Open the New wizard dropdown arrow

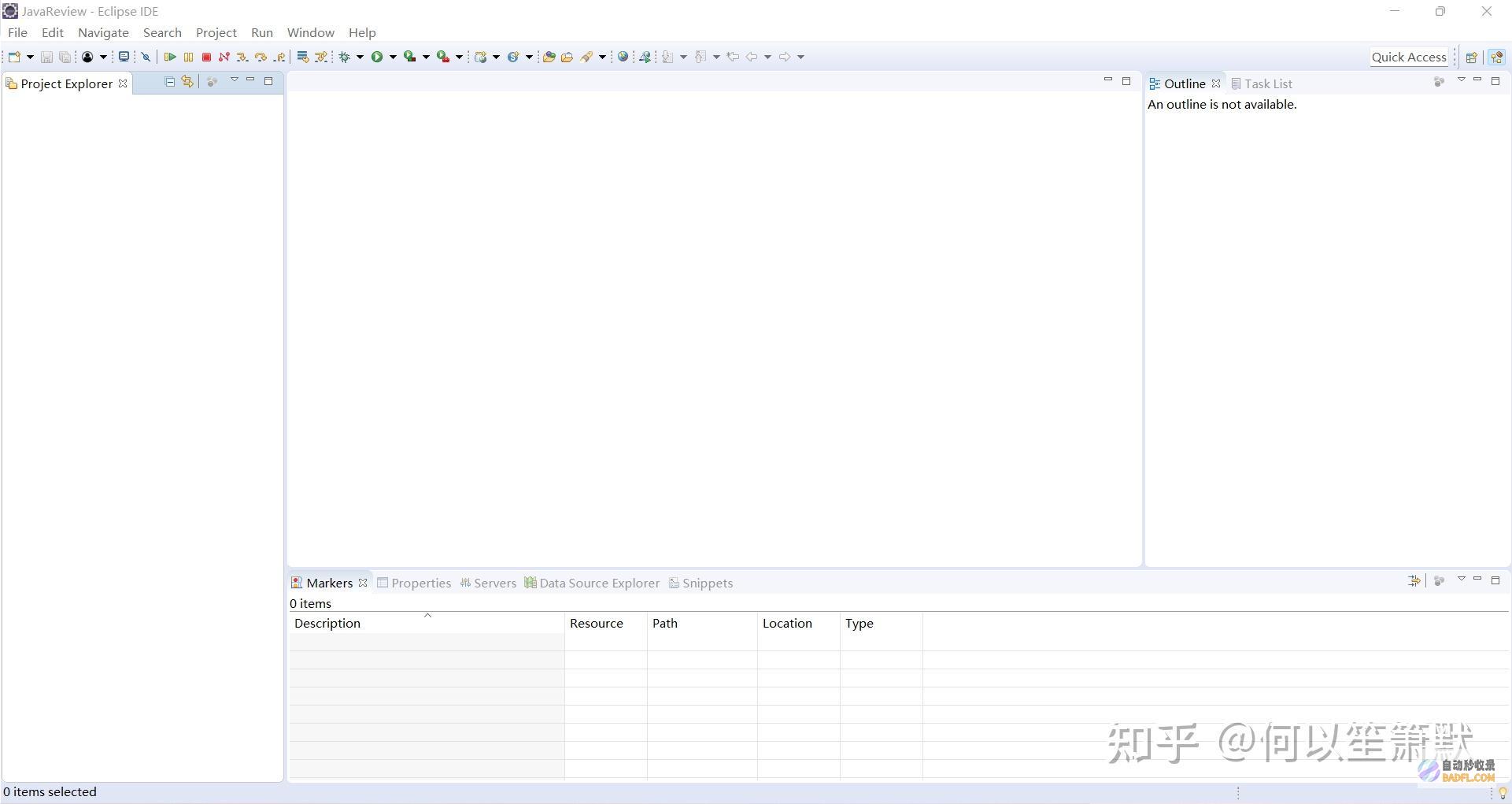tap(30, 57)
